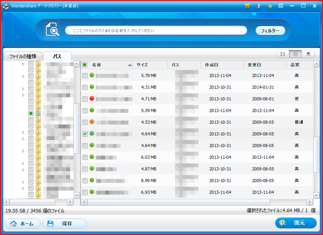
Task: Click the green status dot in 5.79 MB row
Action: (x=92, y=75)
